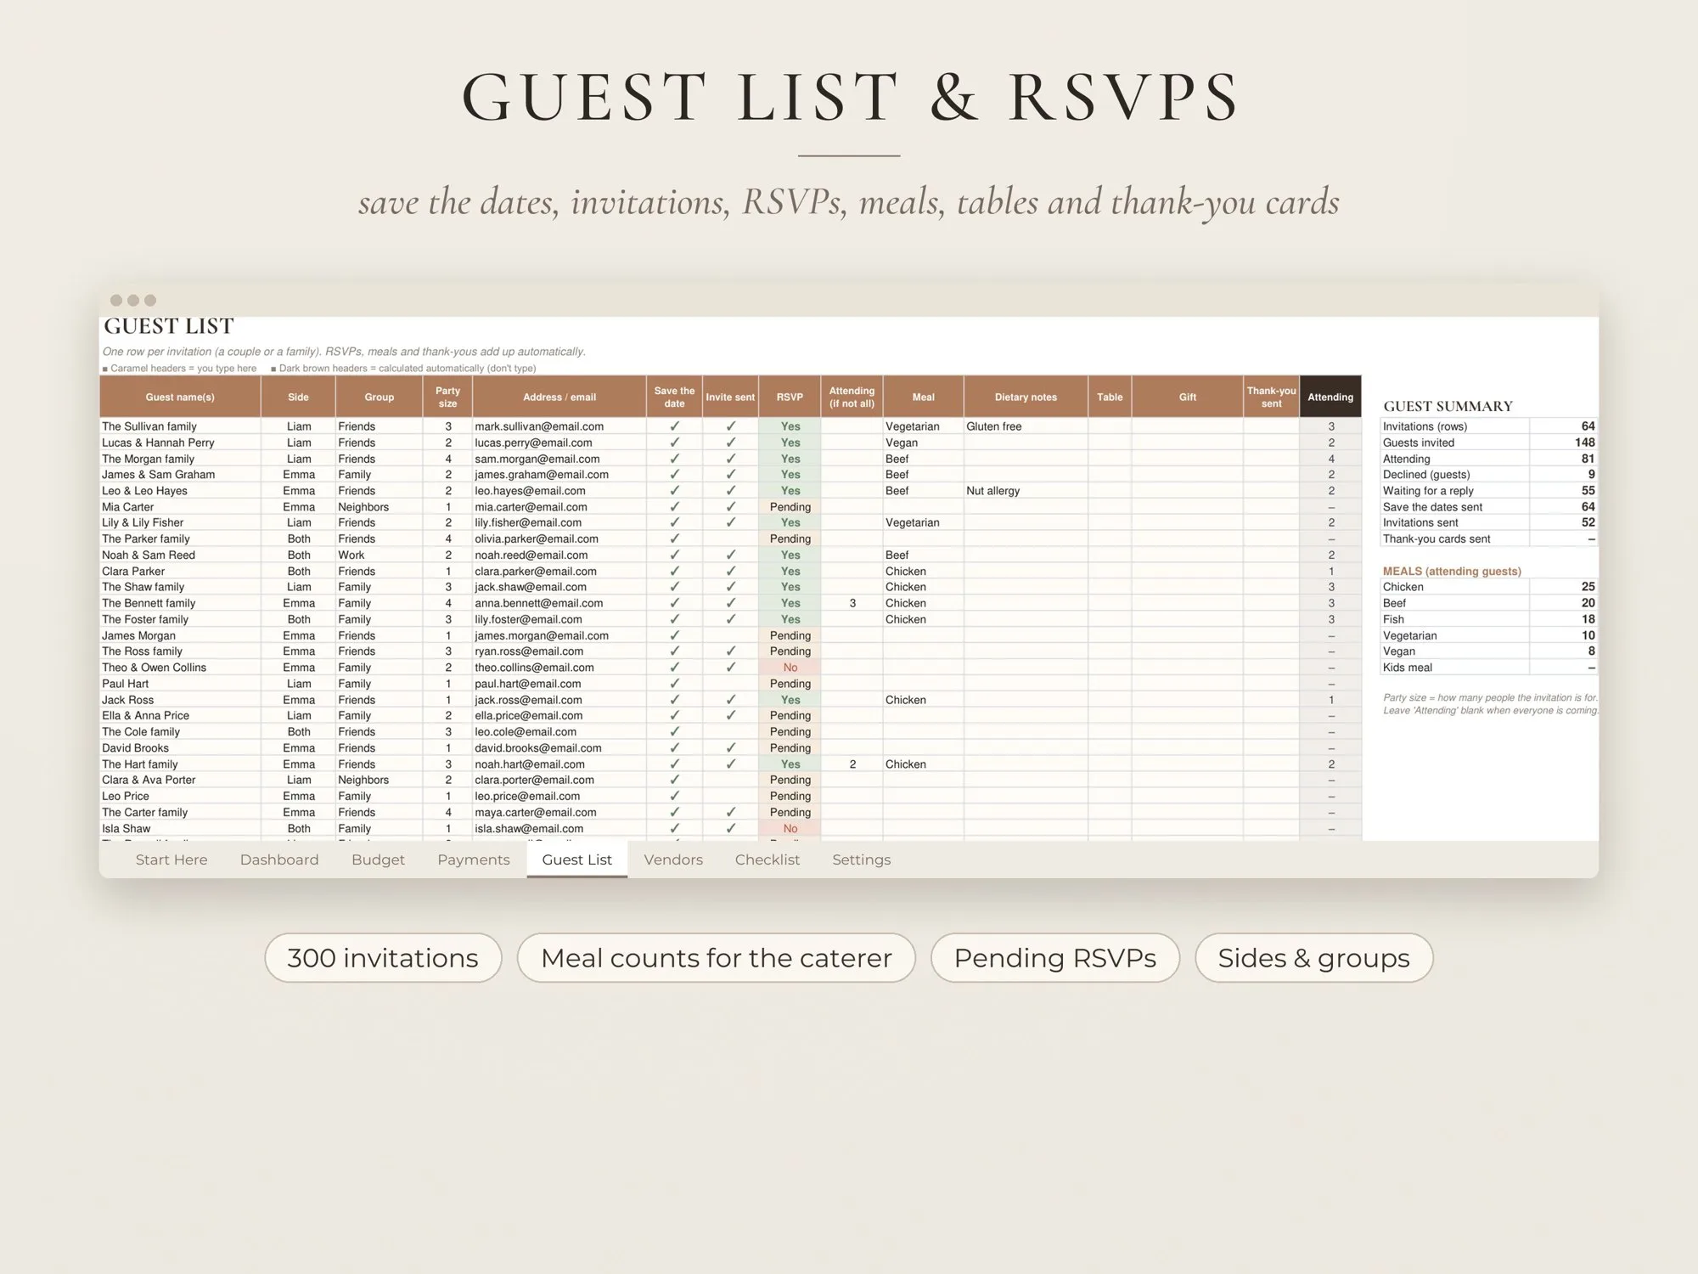This screenshot has width=1698, height=1274.
Task: Select the email noah.hart@email.com
Action: click(x=530, y=764)
